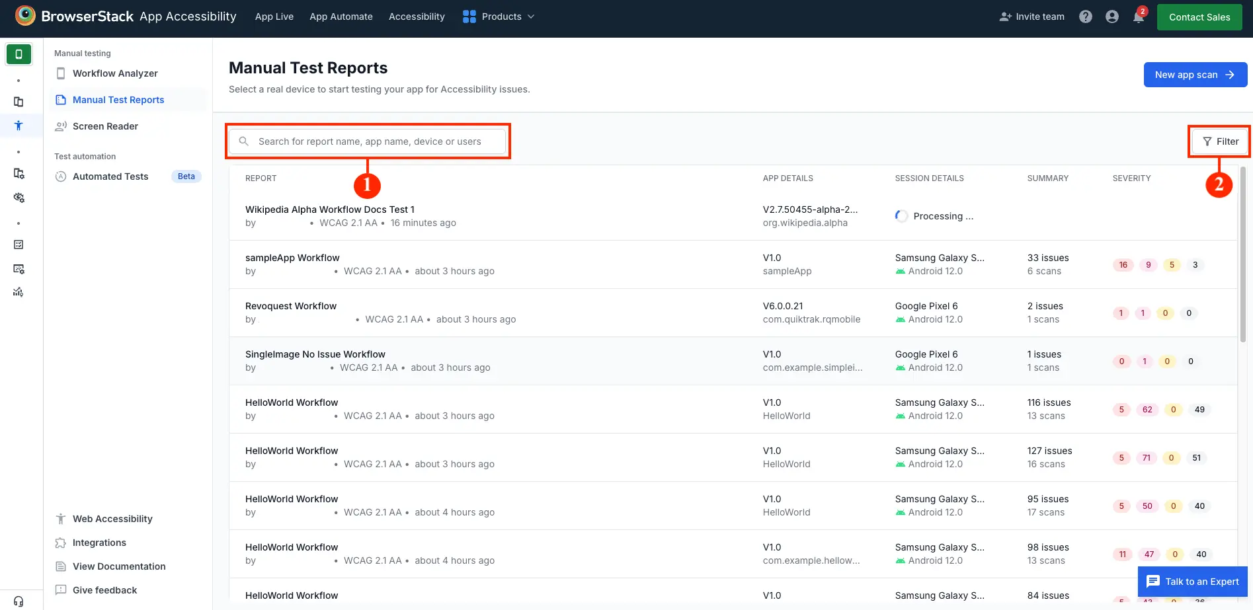Viewport: 1253px width, 610px height.
Task: Click the Products grid icon
Action: 469,17
